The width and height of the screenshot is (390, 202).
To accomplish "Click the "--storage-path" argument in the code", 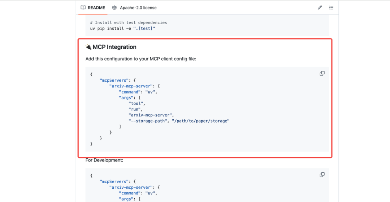I will click(148, 121).
